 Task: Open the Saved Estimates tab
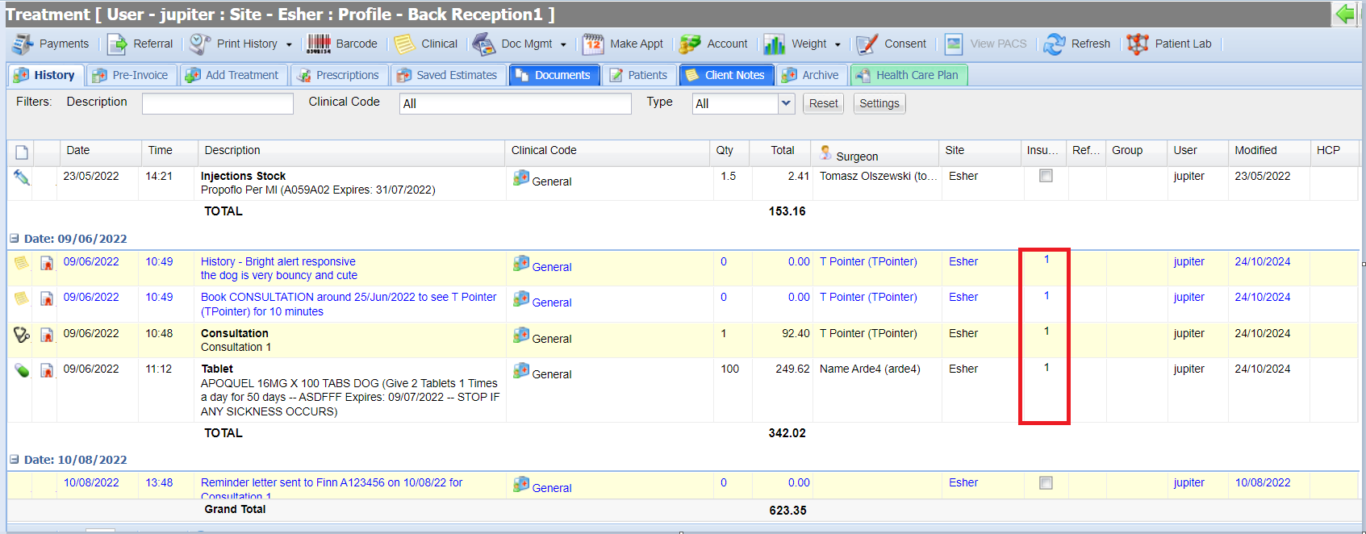click(x=448, y=75)
